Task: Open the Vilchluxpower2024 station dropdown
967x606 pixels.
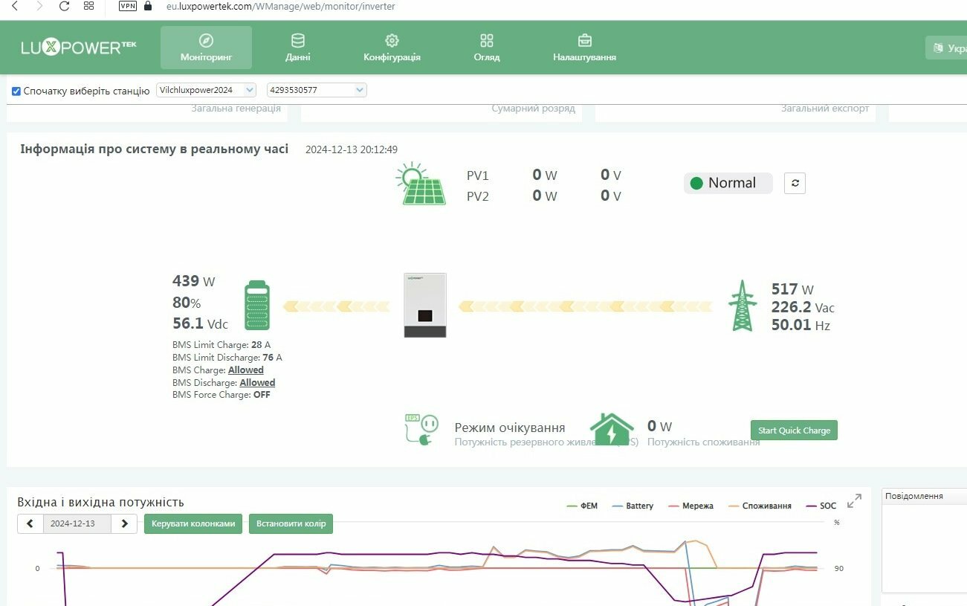Action: coord(206,90)
